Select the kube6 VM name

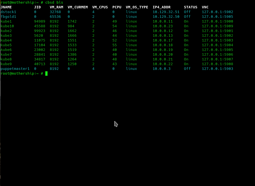(6, 50)
